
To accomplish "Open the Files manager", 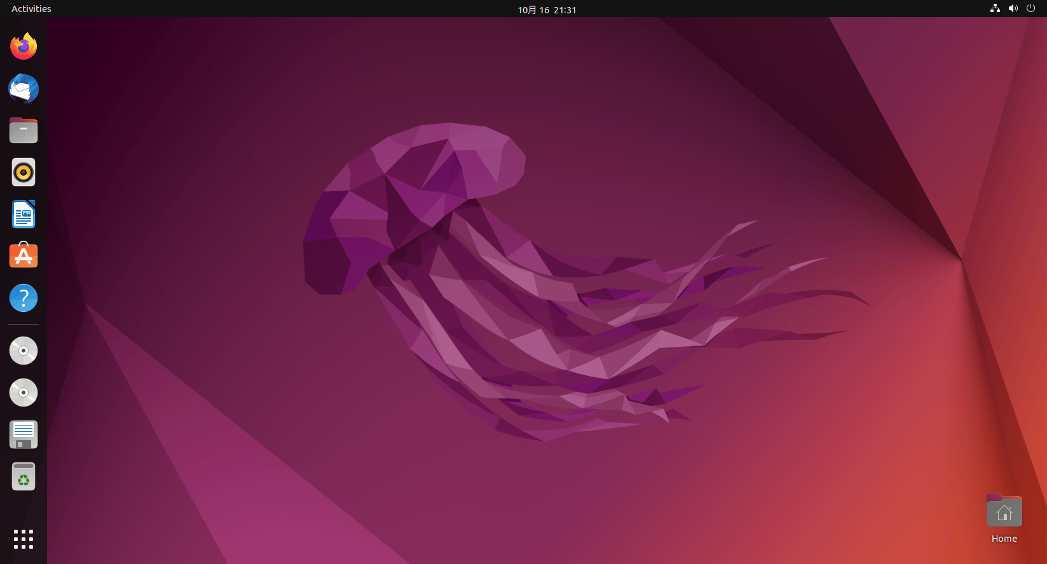I will pos(24,131).
